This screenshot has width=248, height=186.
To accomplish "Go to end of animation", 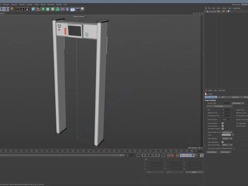I will [x=163, y=156].
